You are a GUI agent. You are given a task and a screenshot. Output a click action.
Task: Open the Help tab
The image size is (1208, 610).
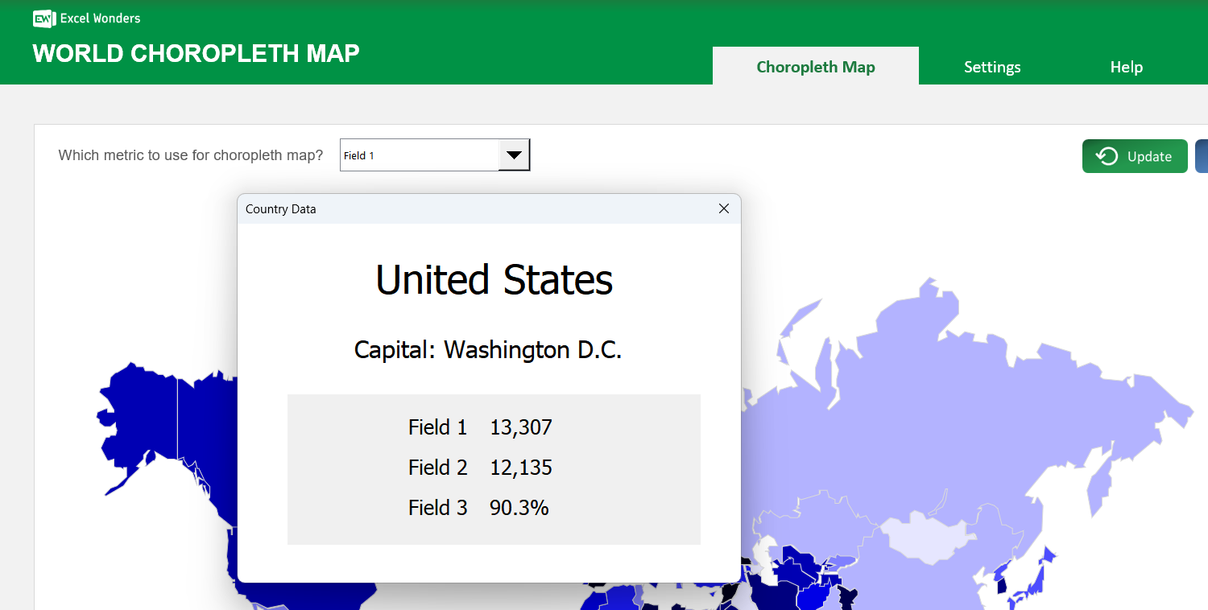[x=1126, y=67]
